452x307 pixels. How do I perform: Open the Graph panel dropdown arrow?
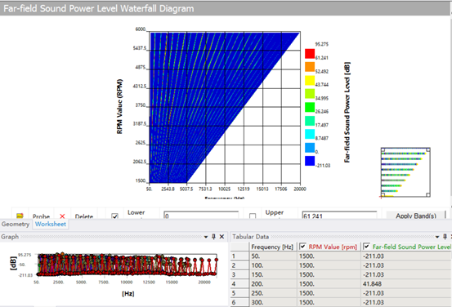coord(206,237)
